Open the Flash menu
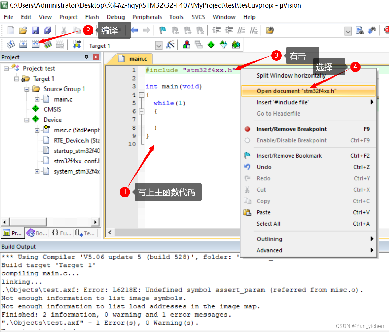The height and width of the screenshot is (332, 389). (92, 17)
